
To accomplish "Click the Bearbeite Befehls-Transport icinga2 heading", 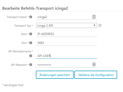I will pyautogui.click(x=35, y=8).
